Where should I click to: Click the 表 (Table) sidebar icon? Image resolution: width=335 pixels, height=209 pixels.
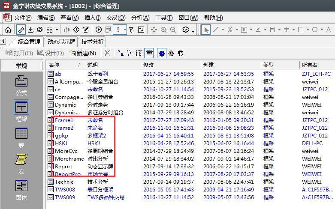coord(21,137)
